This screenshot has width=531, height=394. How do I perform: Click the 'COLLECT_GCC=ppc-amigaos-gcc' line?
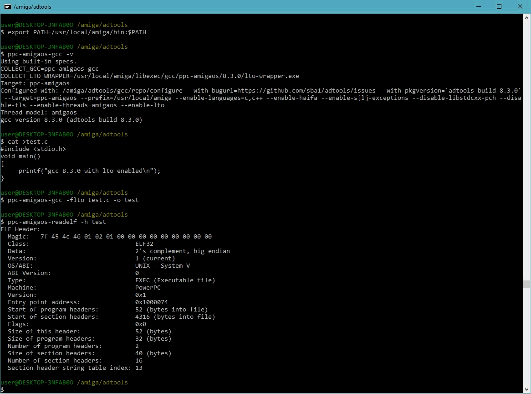pyautogui.click(x=50, y=69)
